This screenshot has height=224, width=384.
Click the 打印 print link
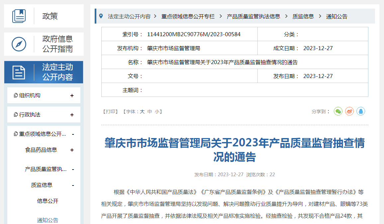[110, 112]
